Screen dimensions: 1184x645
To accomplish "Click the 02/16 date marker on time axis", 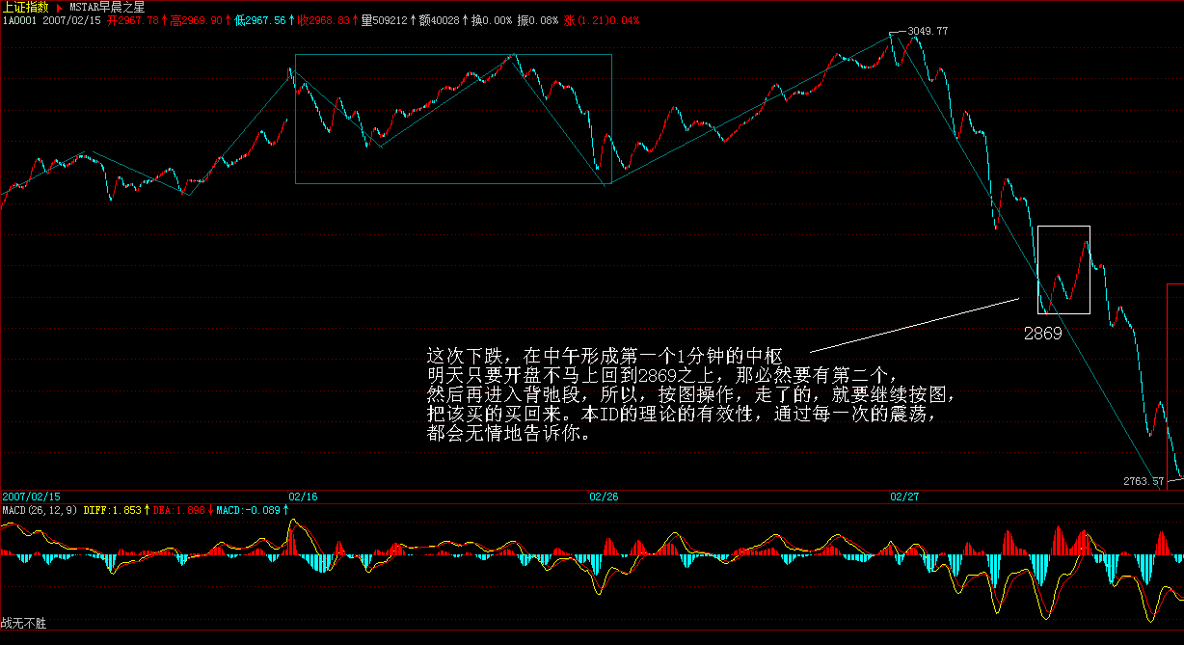I will point(303,497).
